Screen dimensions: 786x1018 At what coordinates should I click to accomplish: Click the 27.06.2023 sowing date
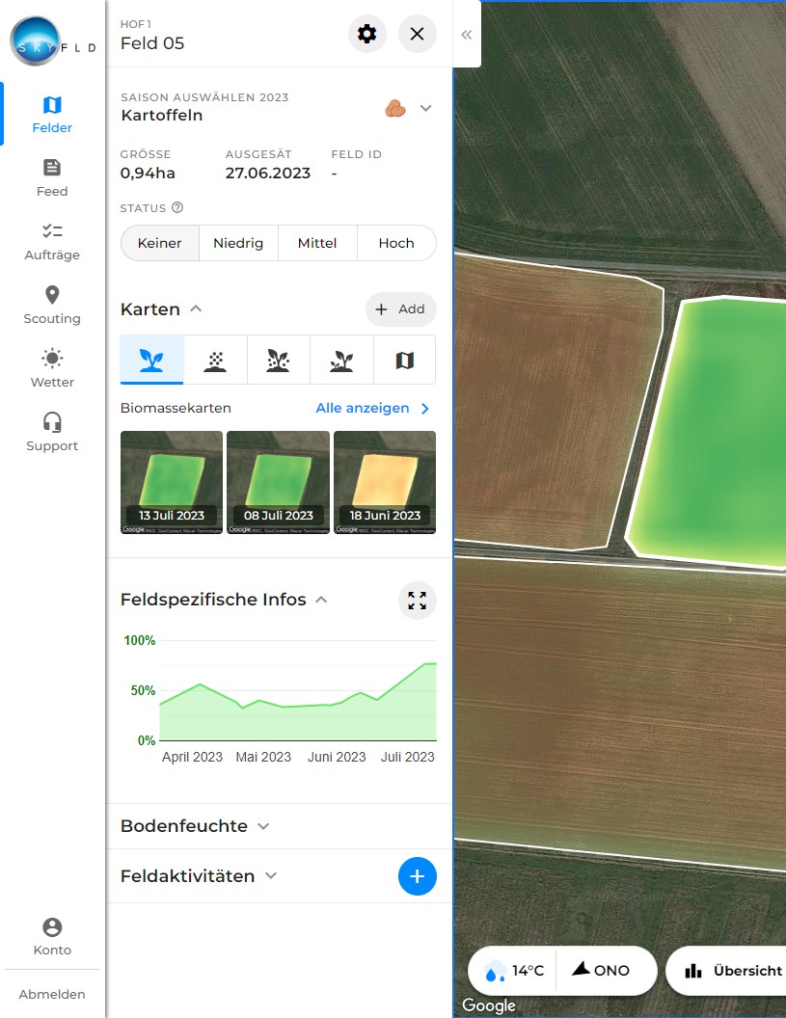coord(268,174)
